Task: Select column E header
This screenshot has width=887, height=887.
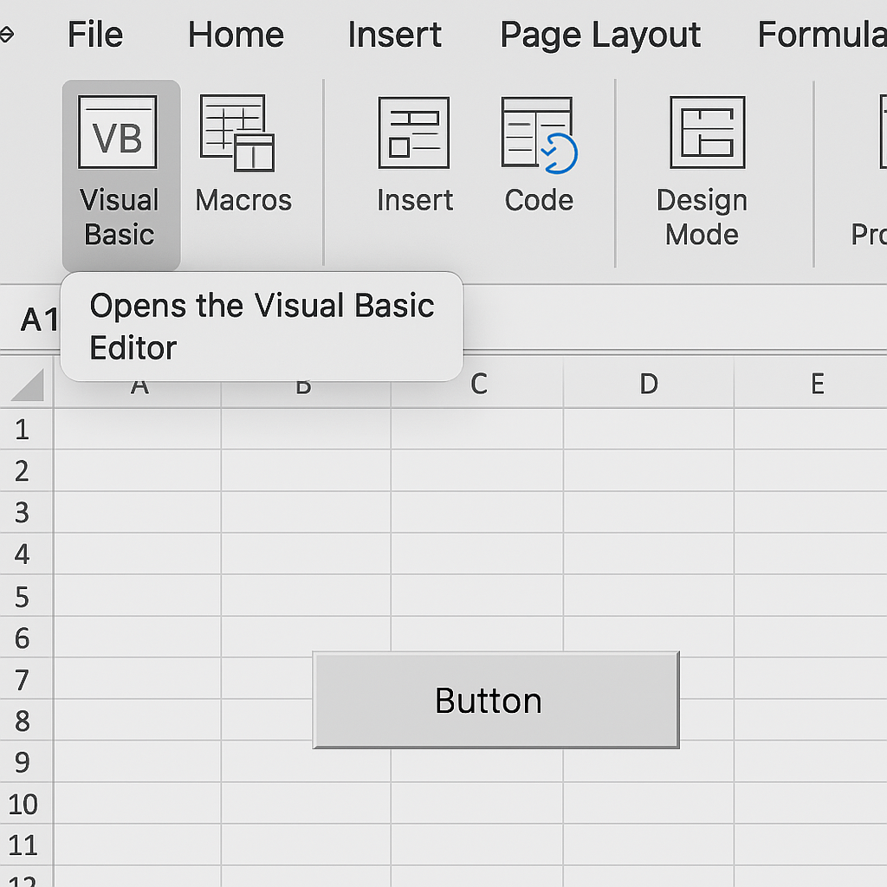Action: click(811, 384)
